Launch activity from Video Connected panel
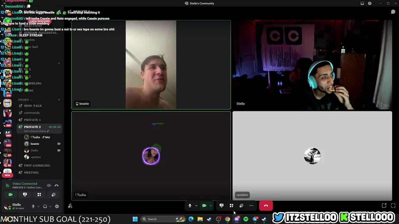 tap(39, 194)
